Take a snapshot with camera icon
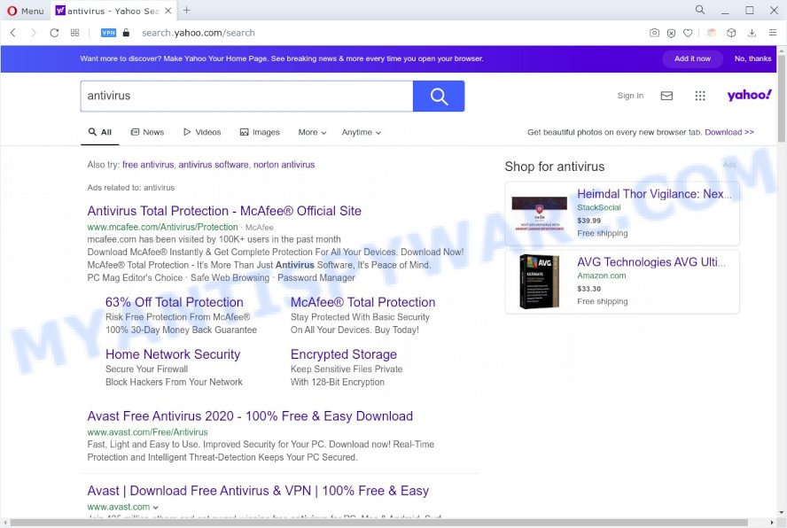The height and width of the screenshot is (528, 787). (x=654, y=33)
